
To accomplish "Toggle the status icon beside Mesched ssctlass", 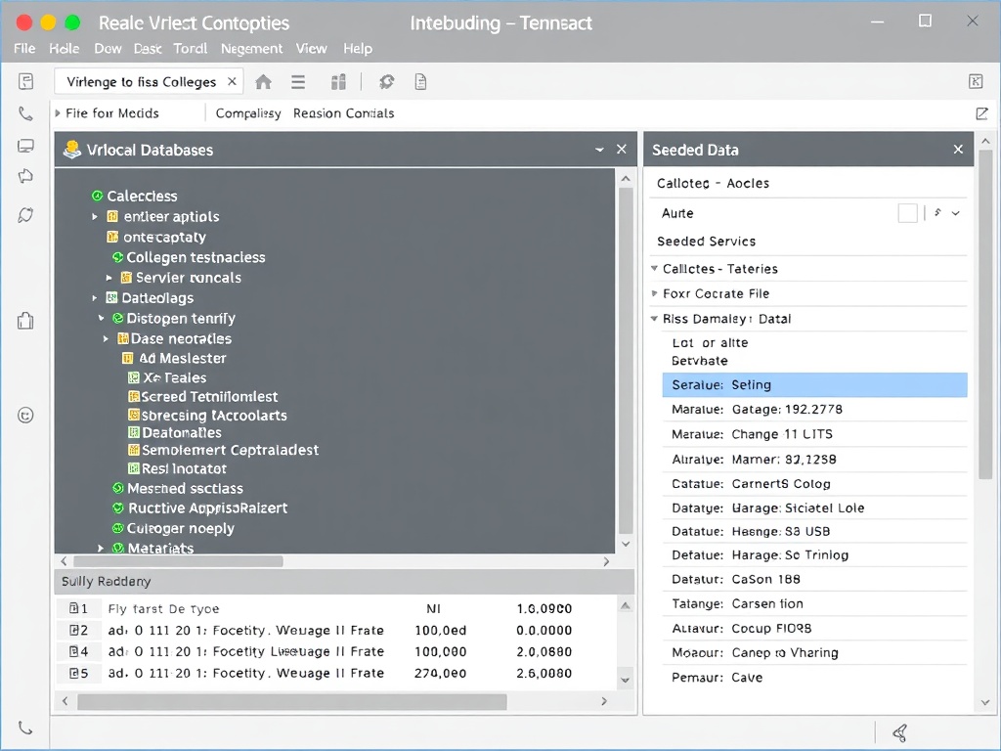I will point(118,488).
